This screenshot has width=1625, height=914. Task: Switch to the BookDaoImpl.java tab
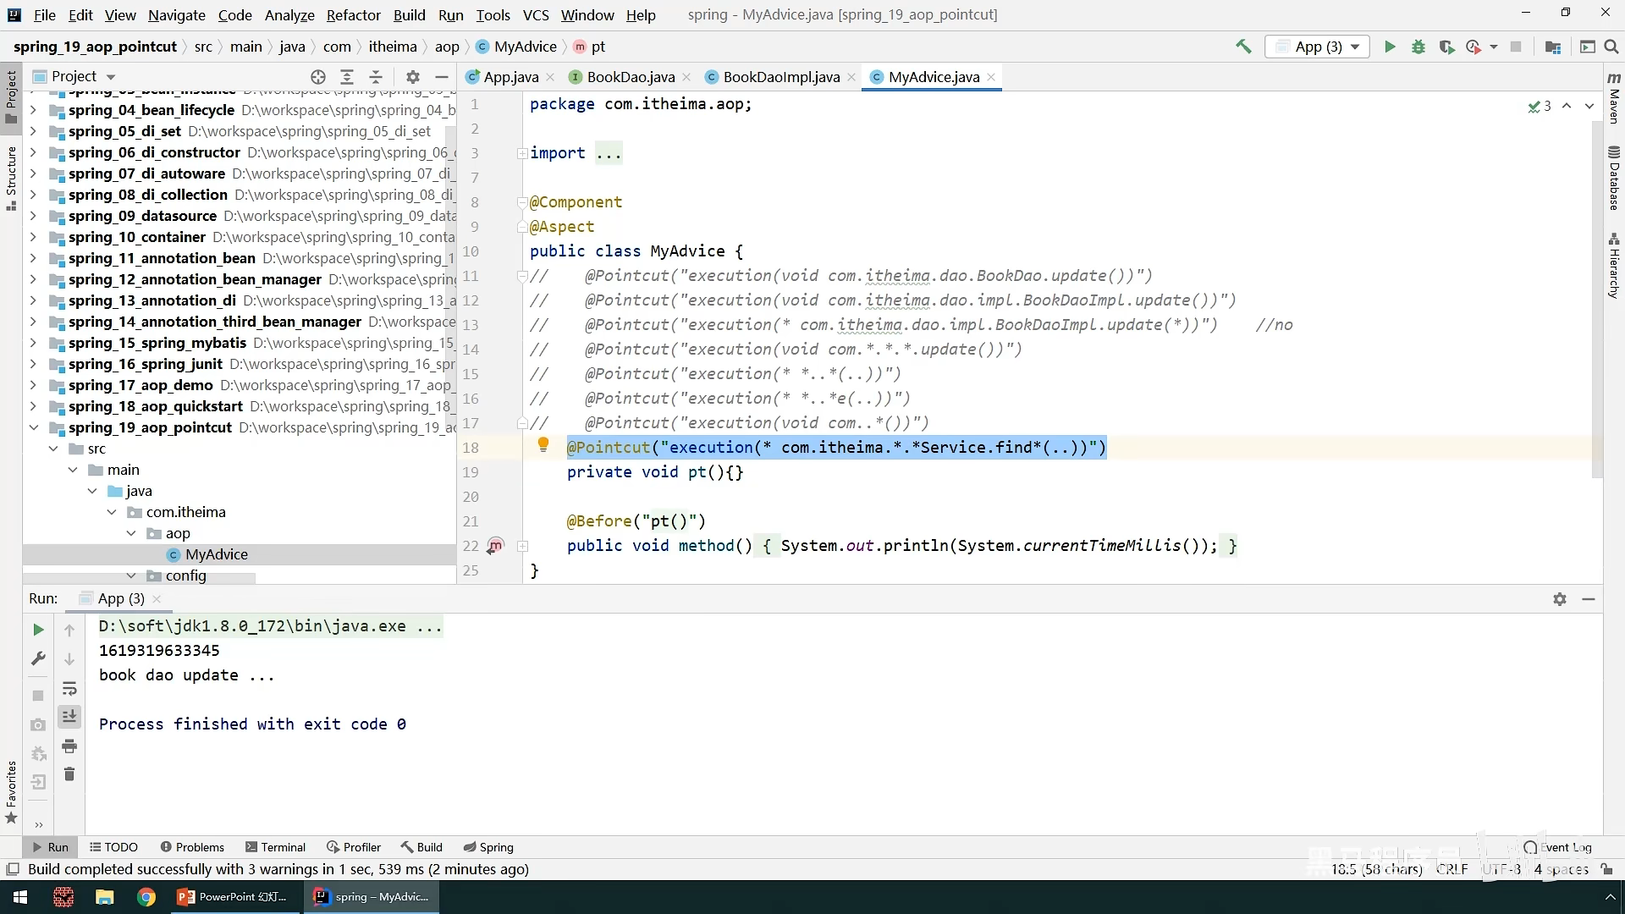click(x=780, y=77)
